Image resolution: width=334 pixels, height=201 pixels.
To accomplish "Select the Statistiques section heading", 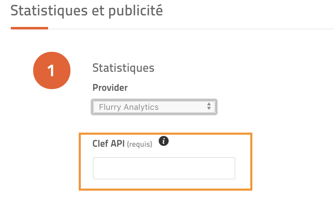I will coord(123,68).
